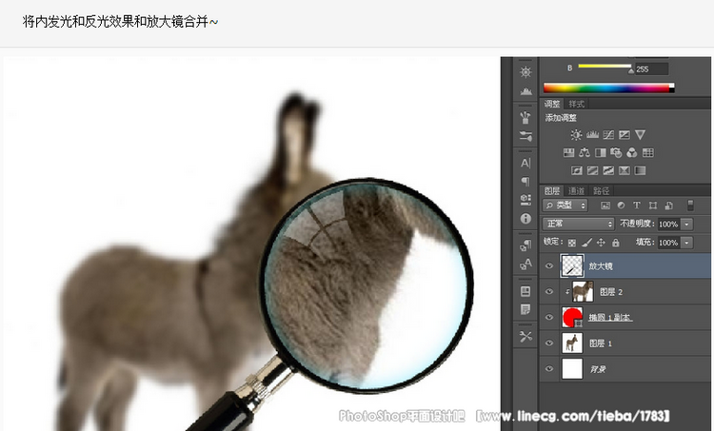Lock transparent pixels
Image resolution: width=714 pixels, height=431 pixels.
[x=572, y=243]
